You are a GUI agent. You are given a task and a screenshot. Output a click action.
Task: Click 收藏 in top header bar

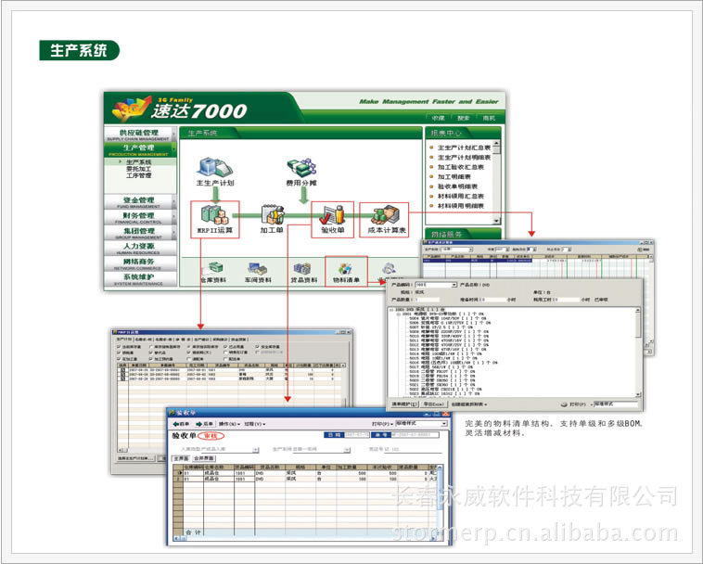pos(438,118)
